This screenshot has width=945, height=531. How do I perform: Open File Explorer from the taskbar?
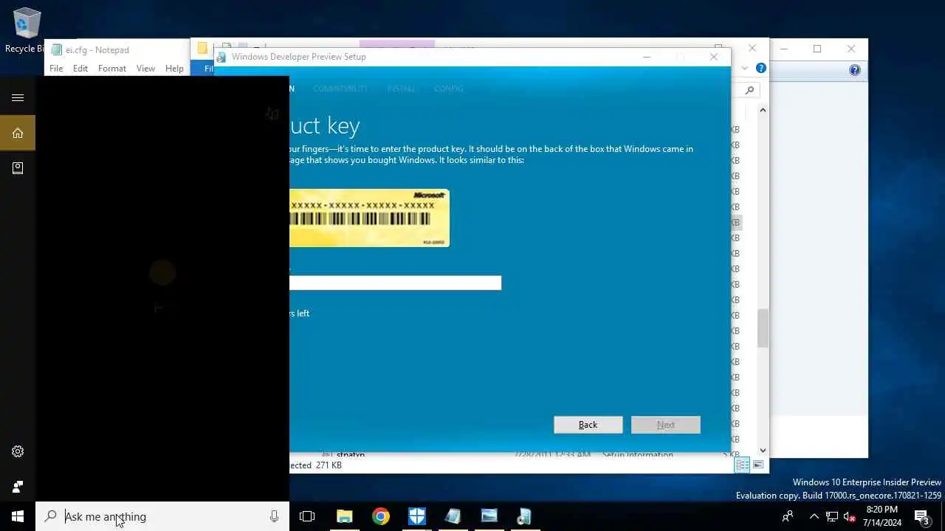tap(344, 516)
